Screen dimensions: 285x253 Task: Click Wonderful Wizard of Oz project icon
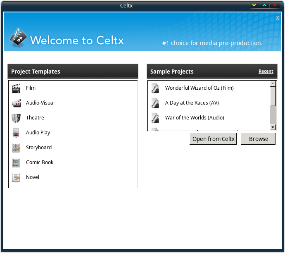(155, 88)
